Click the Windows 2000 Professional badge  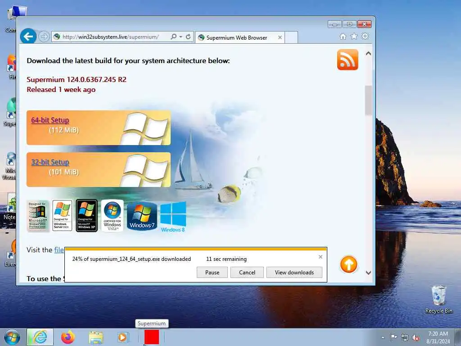coord(38,216)
